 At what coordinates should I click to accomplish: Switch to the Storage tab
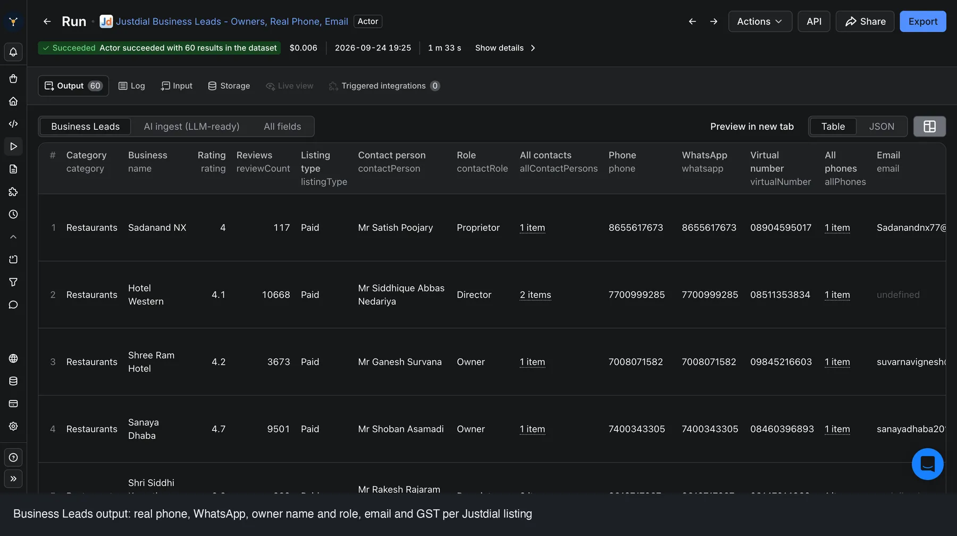[x=229, y=86]
